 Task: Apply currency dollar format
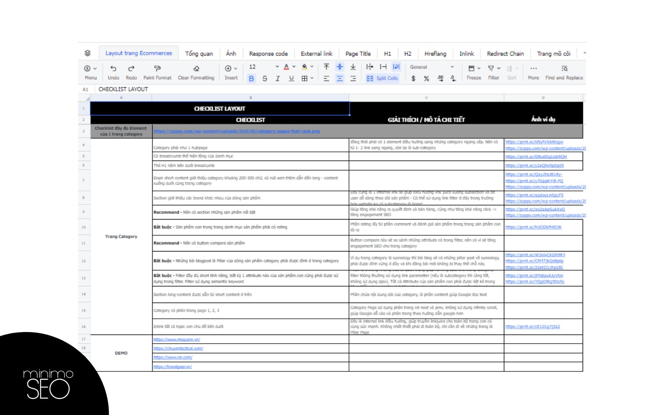(x=413, y=78)
